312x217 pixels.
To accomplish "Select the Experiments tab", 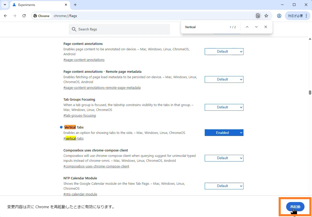I will pyautogui.click(x=36, y=5).
